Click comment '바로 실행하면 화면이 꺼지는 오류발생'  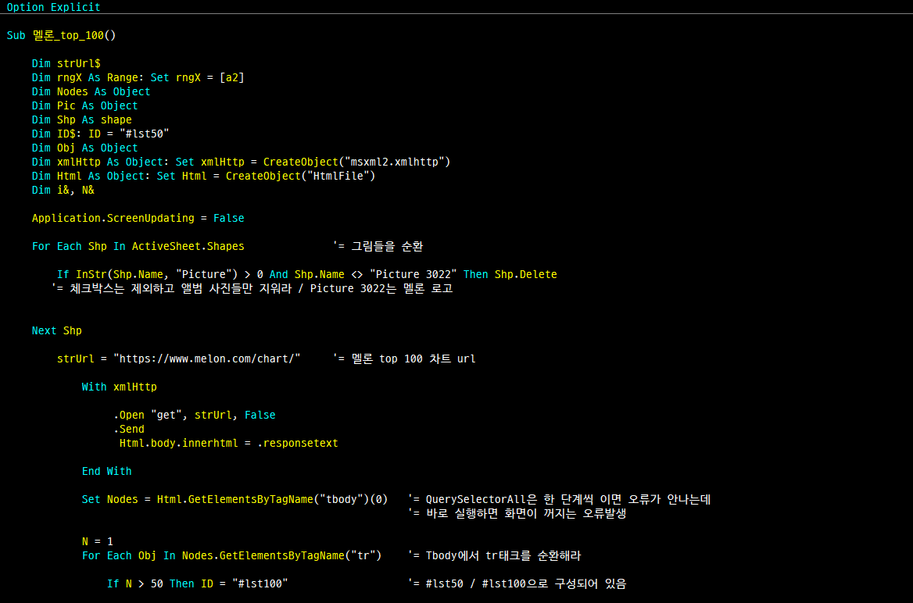(517, 513)
